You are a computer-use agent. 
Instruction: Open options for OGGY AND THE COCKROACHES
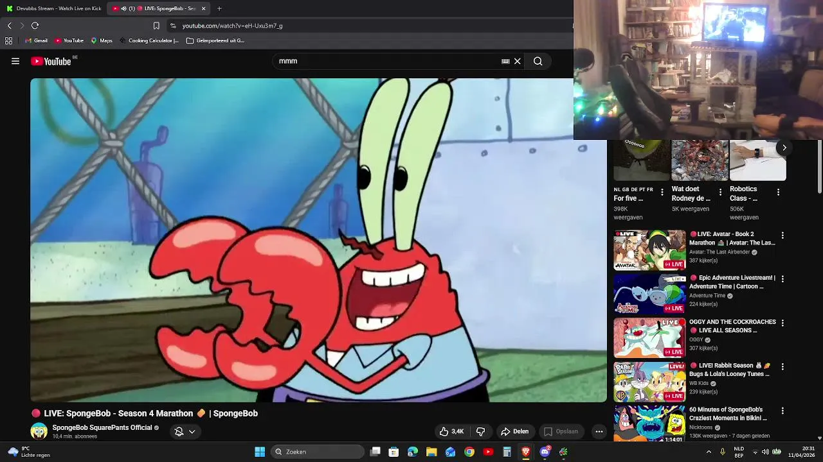pos(782,323)
